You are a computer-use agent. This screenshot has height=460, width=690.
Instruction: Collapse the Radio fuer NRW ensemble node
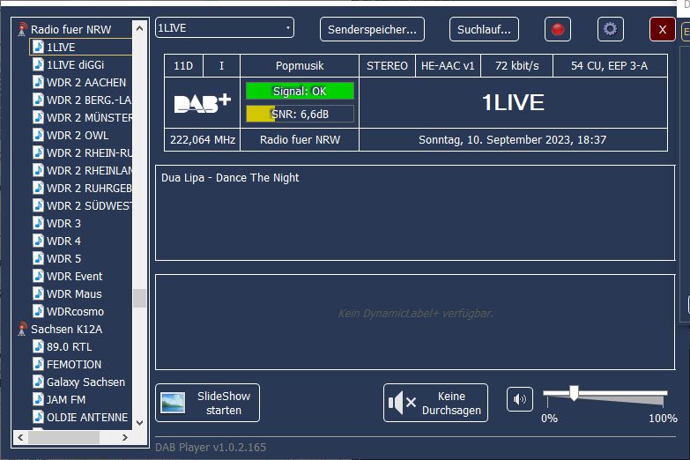click(70, 29)
